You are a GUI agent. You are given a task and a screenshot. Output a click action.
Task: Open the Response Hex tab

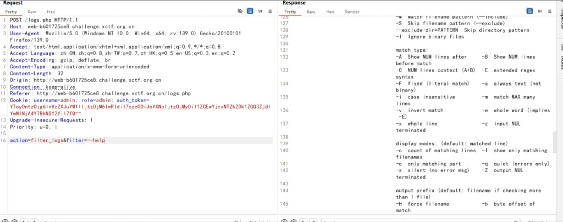tap(330, 12)
